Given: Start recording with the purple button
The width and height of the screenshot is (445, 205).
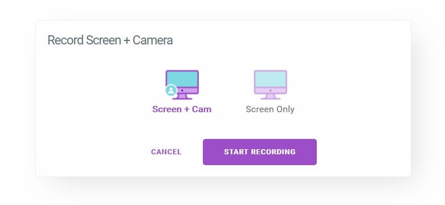Looking at the screenshot, I should pos(260,152).
